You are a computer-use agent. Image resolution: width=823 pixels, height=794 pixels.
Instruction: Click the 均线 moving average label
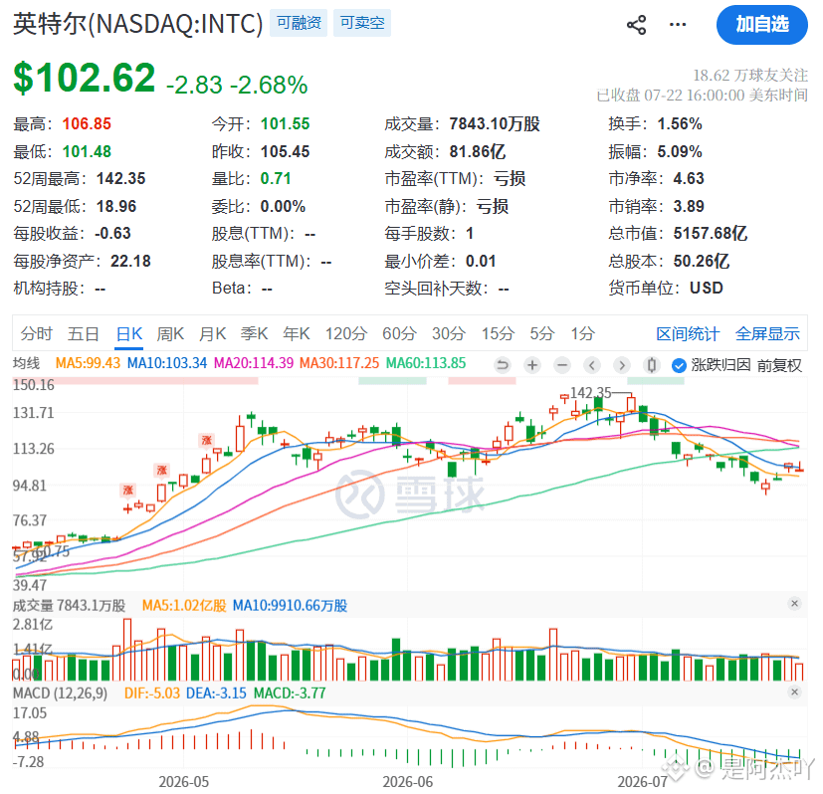coord(26,363)
